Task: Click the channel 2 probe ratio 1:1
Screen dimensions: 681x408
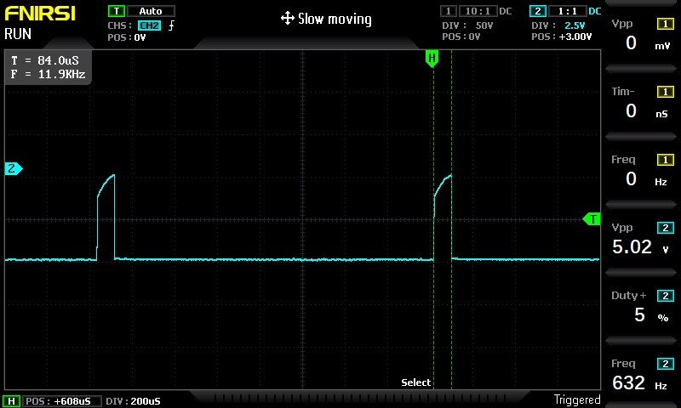Action: click(x=567, y=11)
